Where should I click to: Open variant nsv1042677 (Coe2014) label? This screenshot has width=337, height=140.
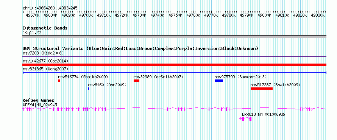click(x=45, y=61)
